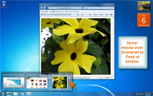Image resolution: width=153 pixels, height=96 pixels.
Task: Expand the zoom level dropdown arrow
Action: click(x=111, y=78)
